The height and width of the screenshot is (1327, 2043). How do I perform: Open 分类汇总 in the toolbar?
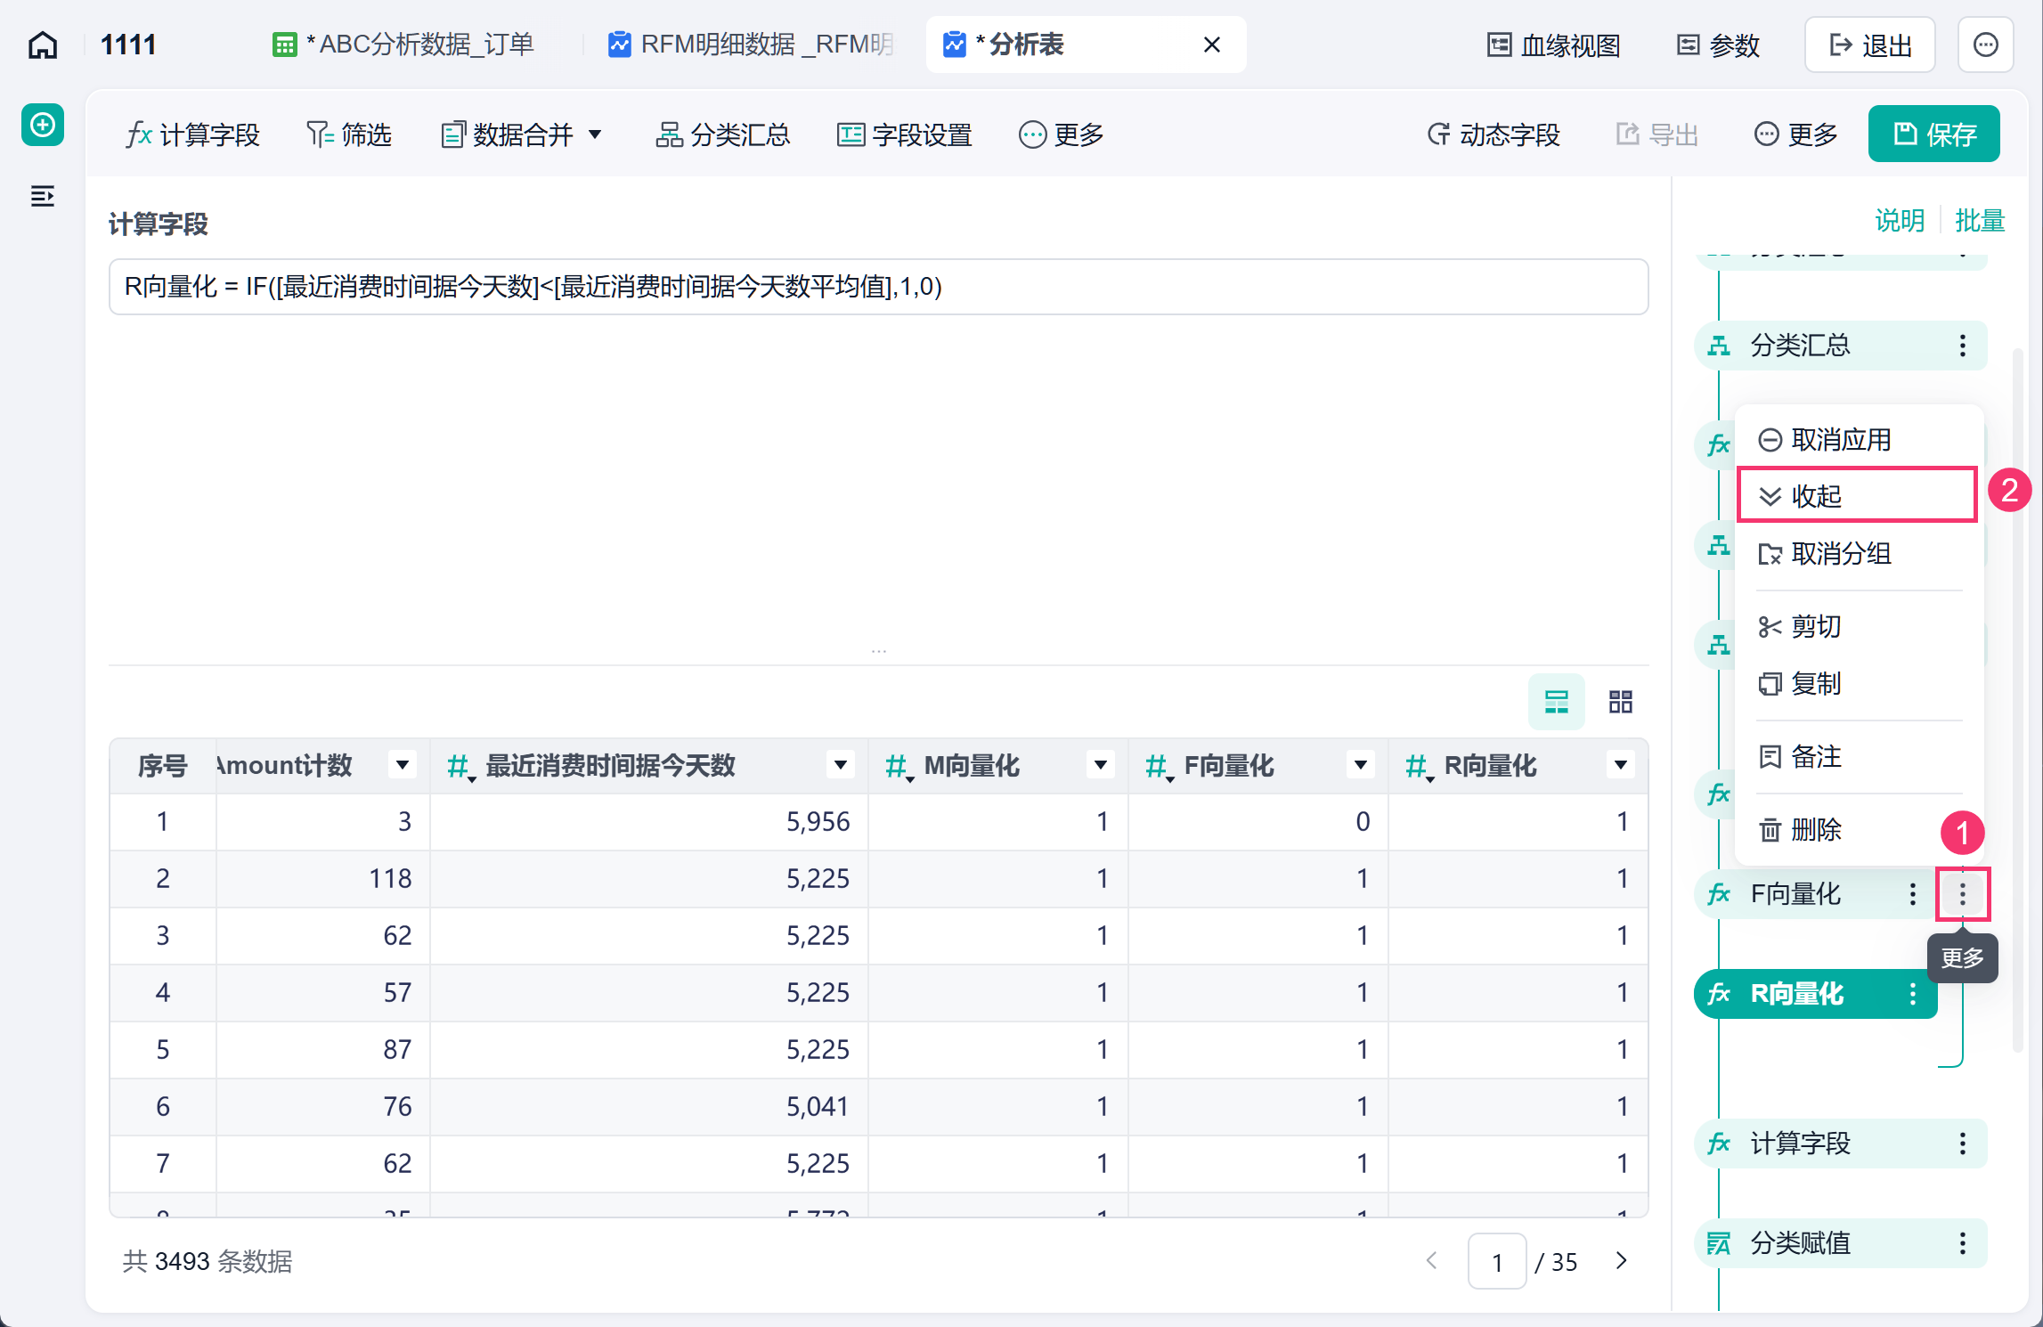(x=722, y=134)
